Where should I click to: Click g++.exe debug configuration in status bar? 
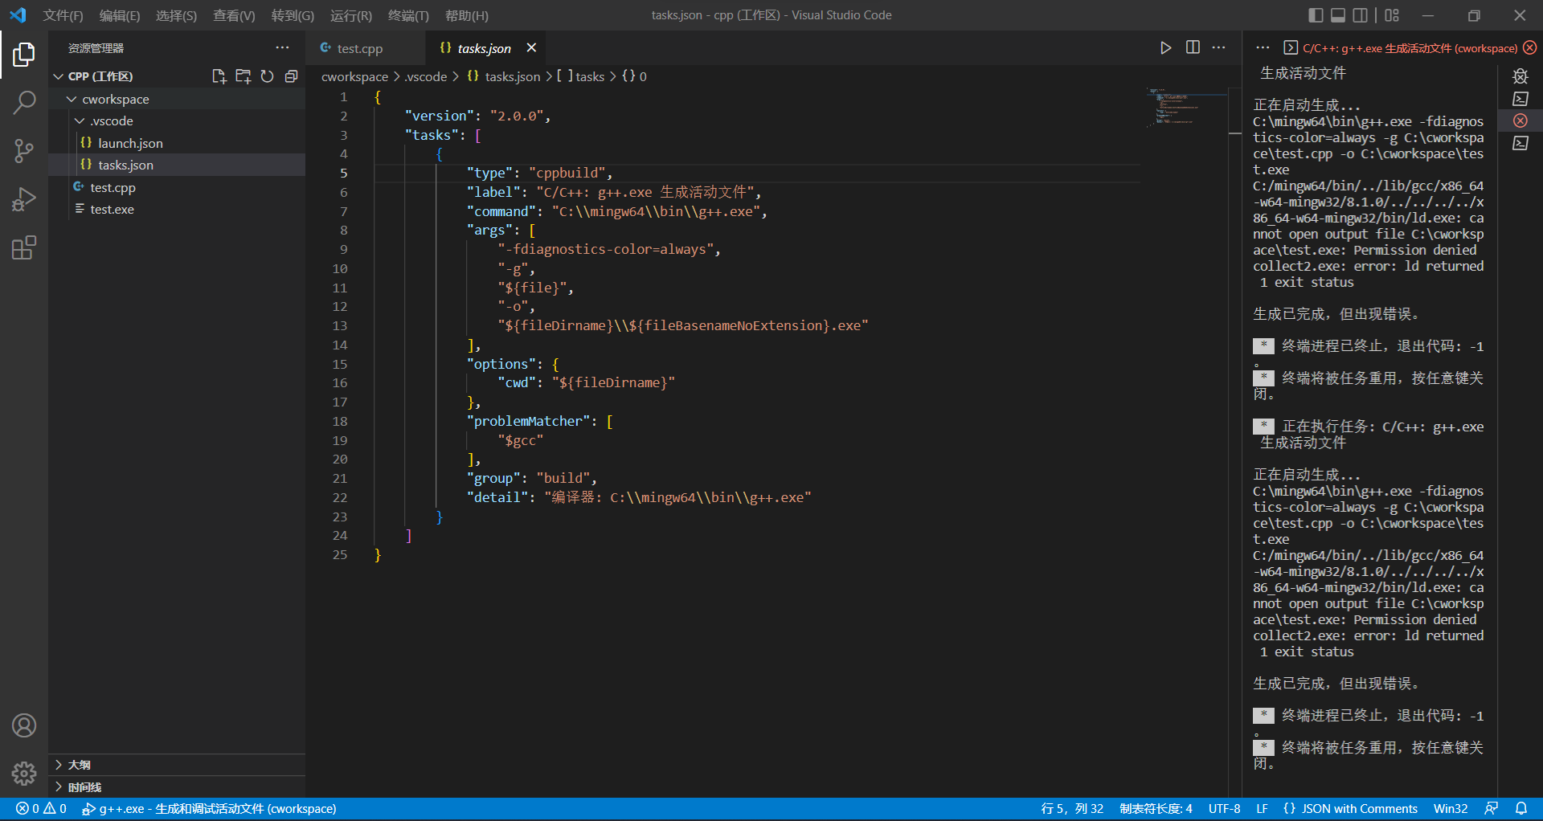(209, 809)
